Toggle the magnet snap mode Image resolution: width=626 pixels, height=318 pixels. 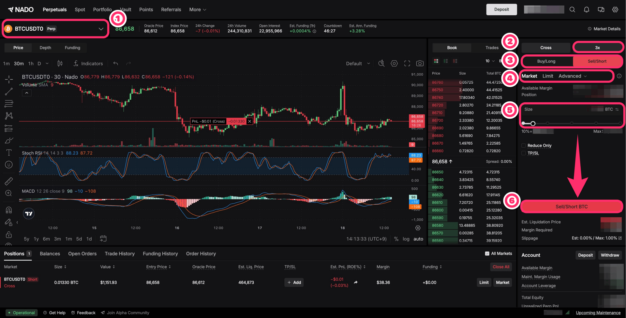[x=9, y=210]
